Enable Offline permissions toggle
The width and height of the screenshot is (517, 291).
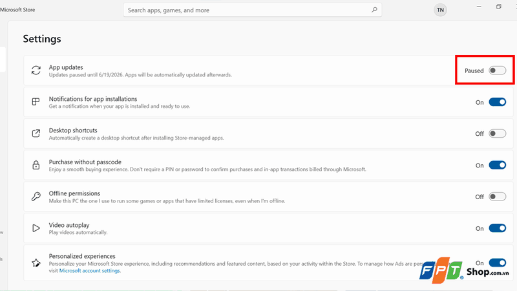coord(497,197)
